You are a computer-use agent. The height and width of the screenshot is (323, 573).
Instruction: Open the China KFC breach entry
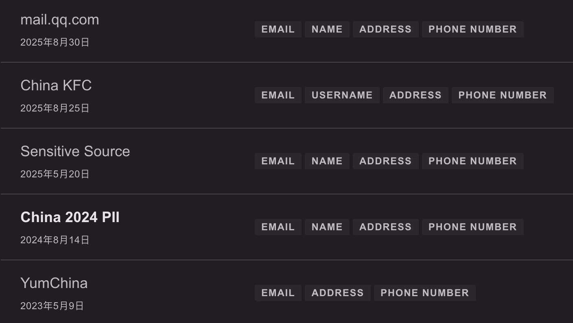[56, 85]
